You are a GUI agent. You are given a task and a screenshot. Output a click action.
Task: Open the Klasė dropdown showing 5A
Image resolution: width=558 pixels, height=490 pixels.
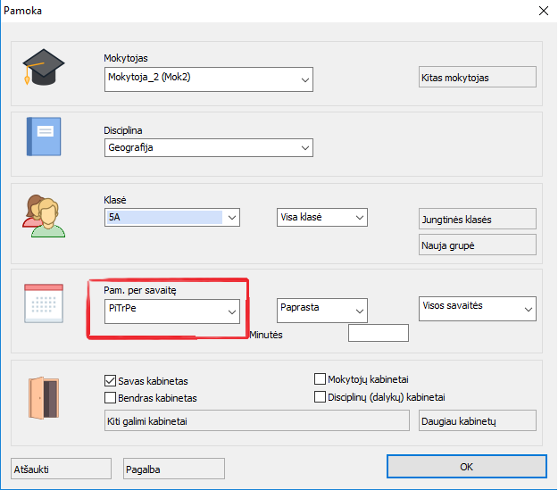point(232,218)
